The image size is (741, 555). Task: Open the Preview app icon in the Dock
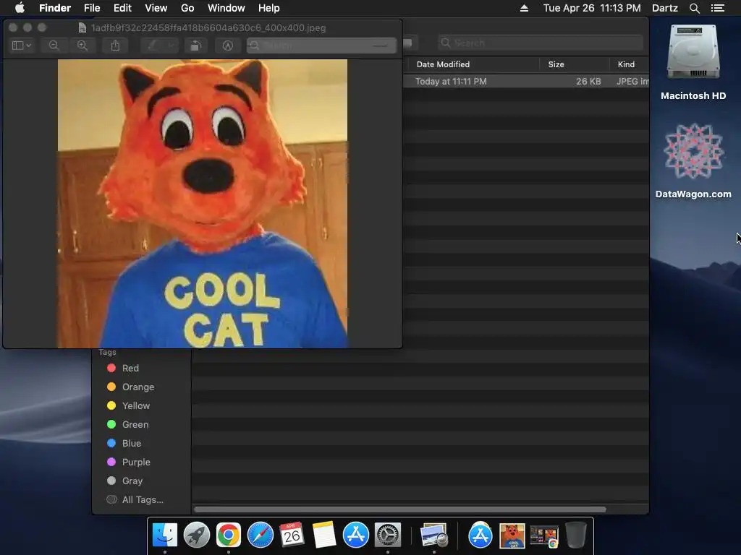click(434, 535)
